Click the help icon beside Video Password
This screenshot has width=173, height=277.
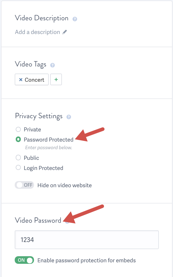tap(67, 222)
